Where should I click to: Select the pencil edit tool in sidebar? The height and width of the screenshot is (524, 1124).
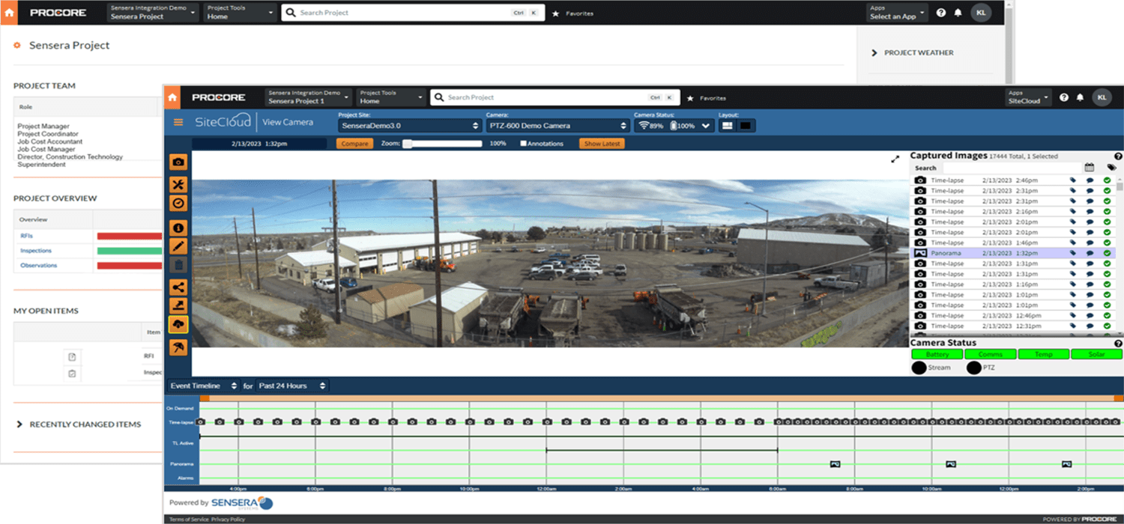pyautogui.click(x=178, y=246)
